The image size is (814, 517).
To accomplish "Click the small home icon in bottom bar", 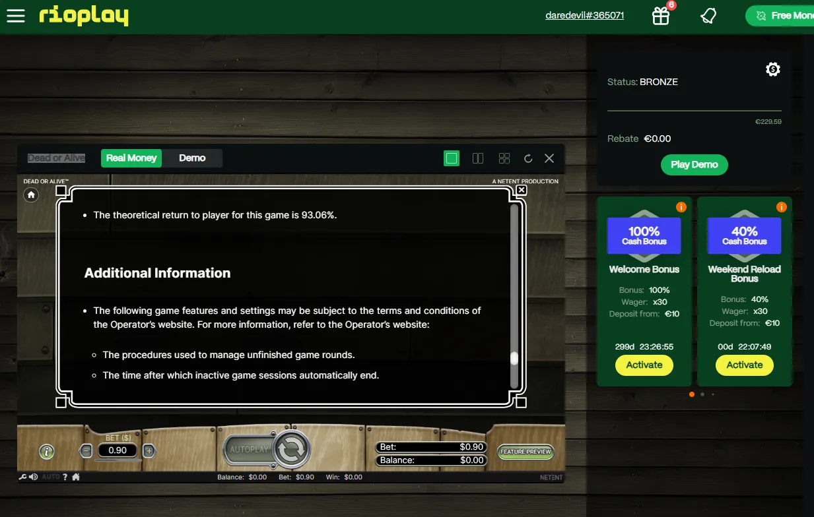I will tap(76, 477).
